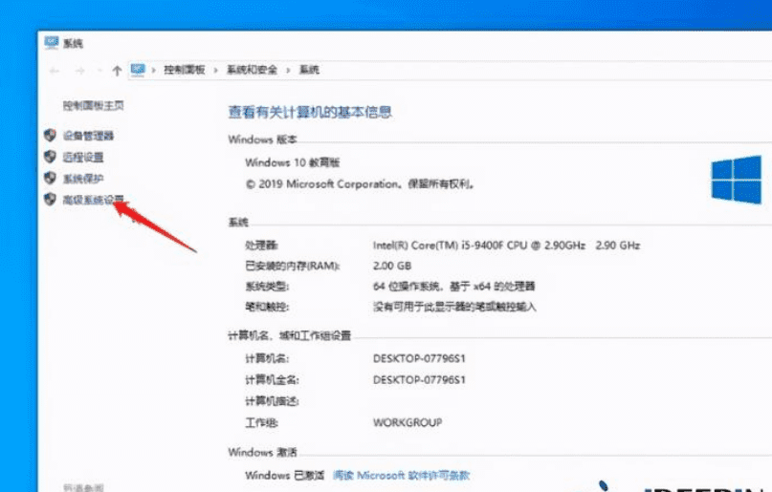Click processor value Intel(R) Core(TM) i5-9400F

(506, 246)
